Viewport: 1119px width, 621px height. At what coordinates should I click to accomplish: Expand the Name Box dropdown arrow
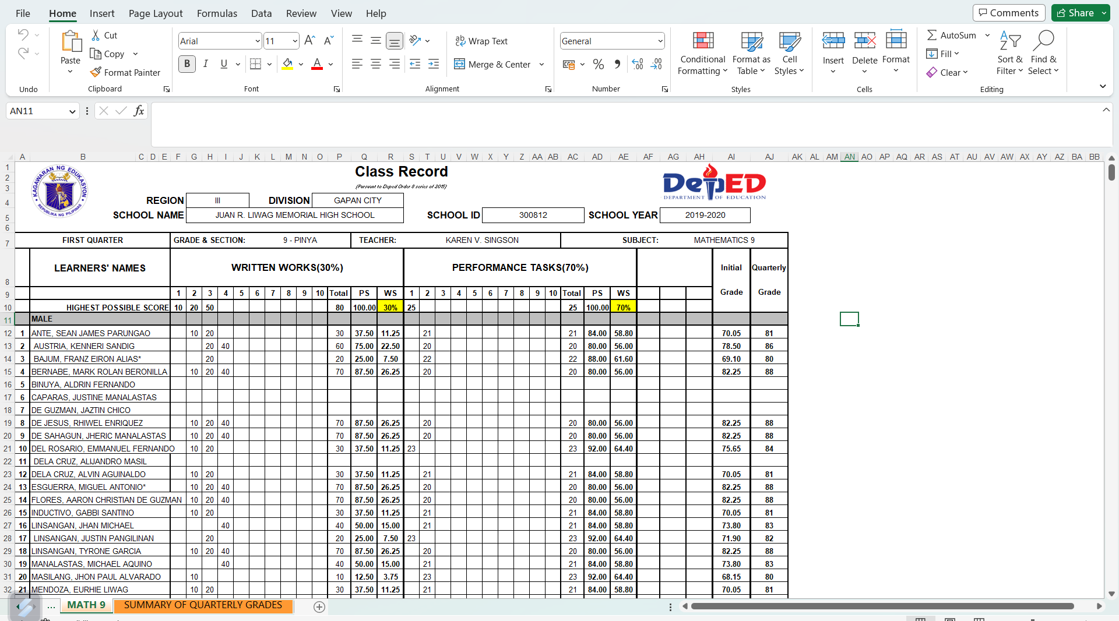72,111
